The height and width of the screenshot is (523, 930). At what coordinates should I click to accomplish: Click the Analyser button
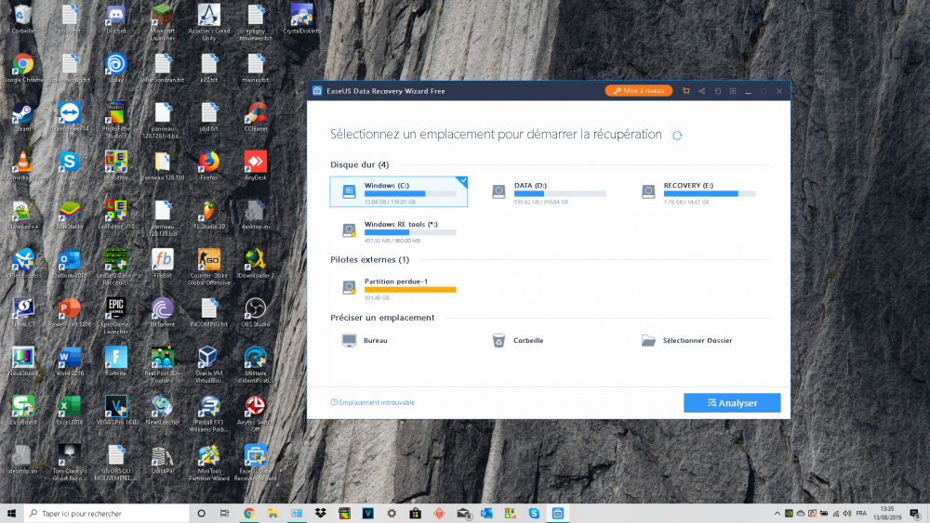[732, 403]
